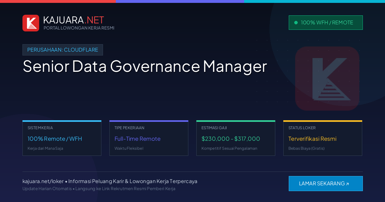Viewport: 385px width, 202px height.
Task: Click the Senior Data Governance Manager title
Action: pos(145,66)
